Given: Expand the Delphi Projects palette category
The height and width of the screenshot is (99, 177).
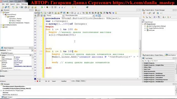Looking at the screenshot, I should click(x=149, y=63).
